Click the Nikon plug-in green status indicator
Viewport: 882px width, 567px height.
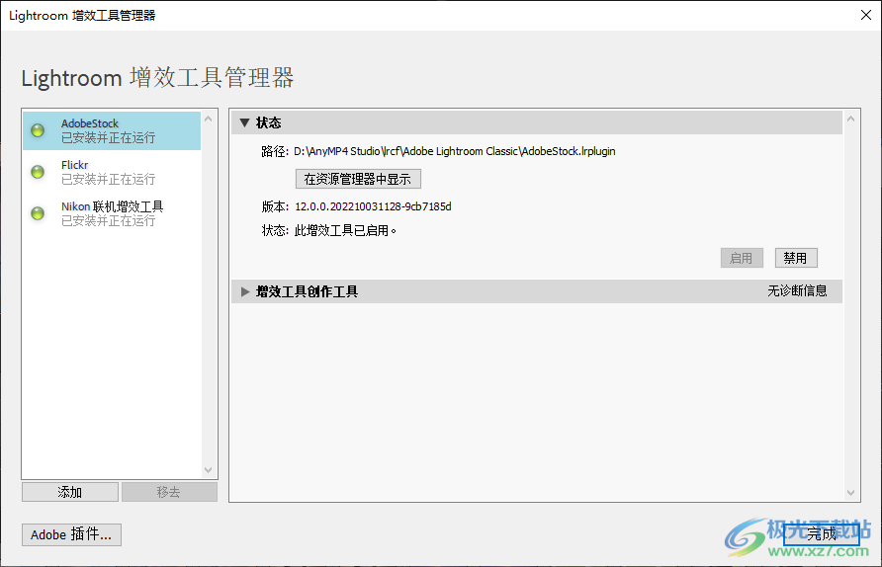tap(38, 213)
